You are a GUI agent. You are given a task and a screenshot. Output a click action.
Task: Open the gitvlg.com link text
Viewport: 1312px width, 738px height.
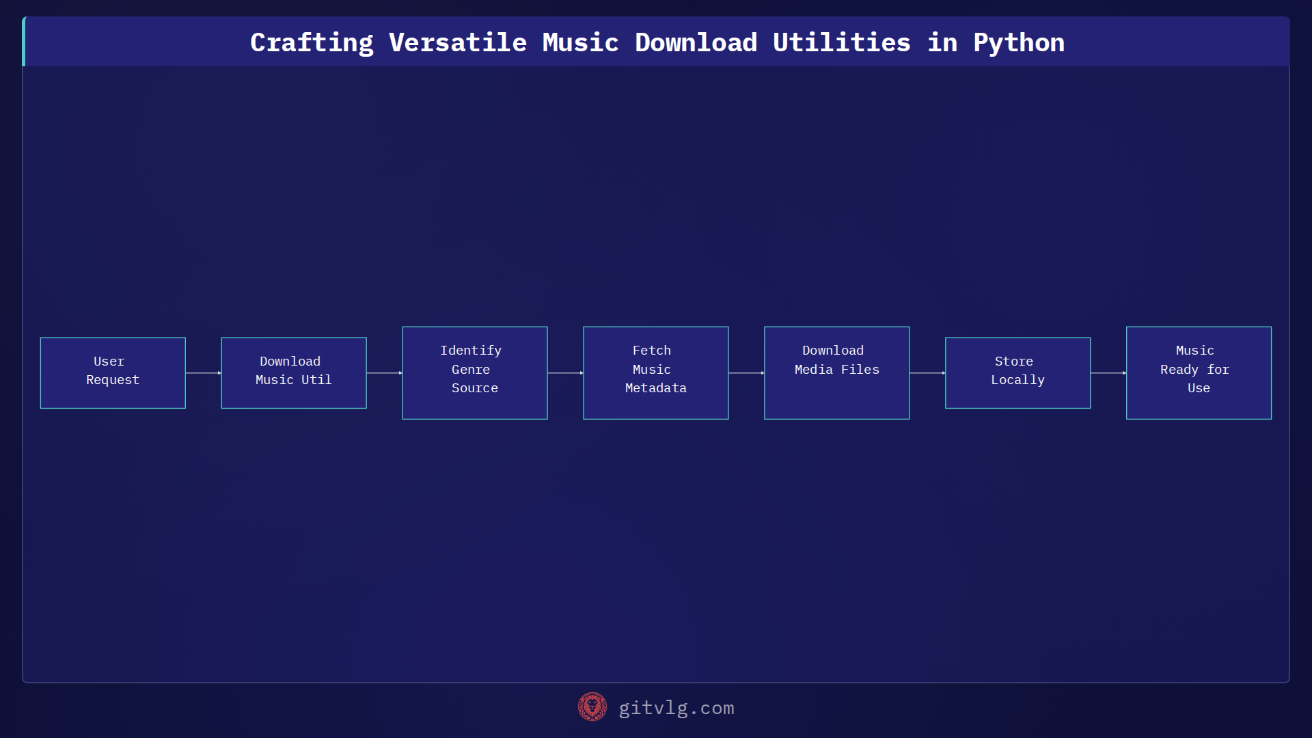(676, 708)
